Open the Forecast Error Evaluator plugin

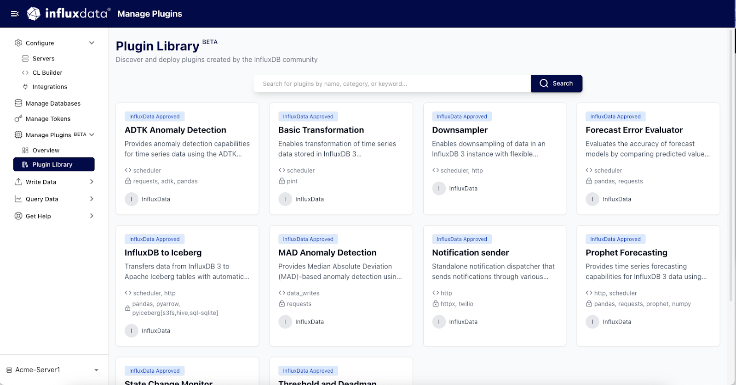pos(634,130)
